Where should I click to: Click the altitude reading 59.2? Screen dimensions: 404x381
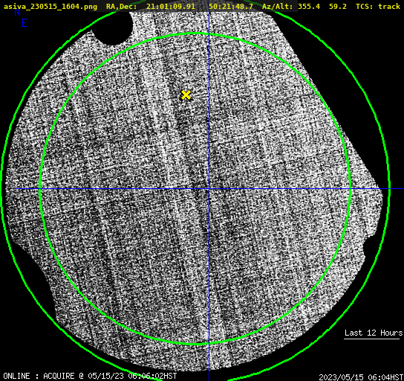pos(338,6)
